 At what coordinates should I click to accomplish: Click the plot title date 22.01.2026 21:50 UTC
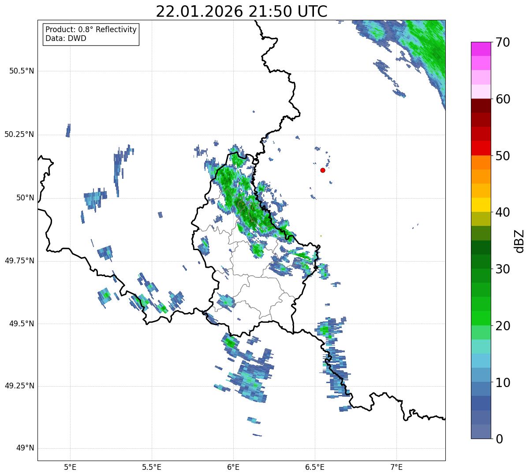(242, 11)
